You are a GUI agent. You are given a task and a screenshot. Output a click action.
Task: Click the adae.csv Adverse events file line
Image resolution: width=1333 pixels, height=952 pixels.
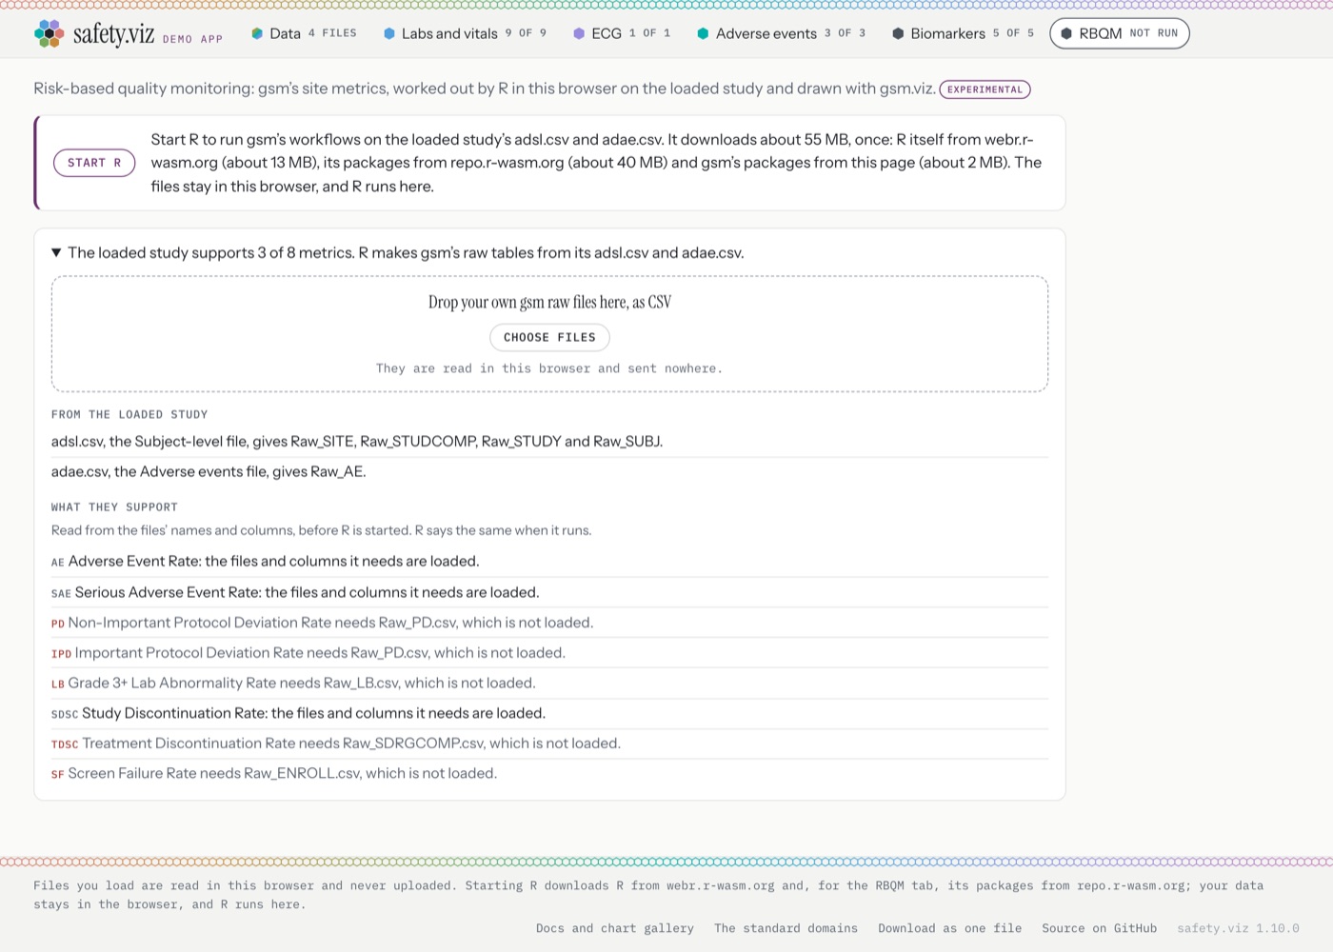549,471
